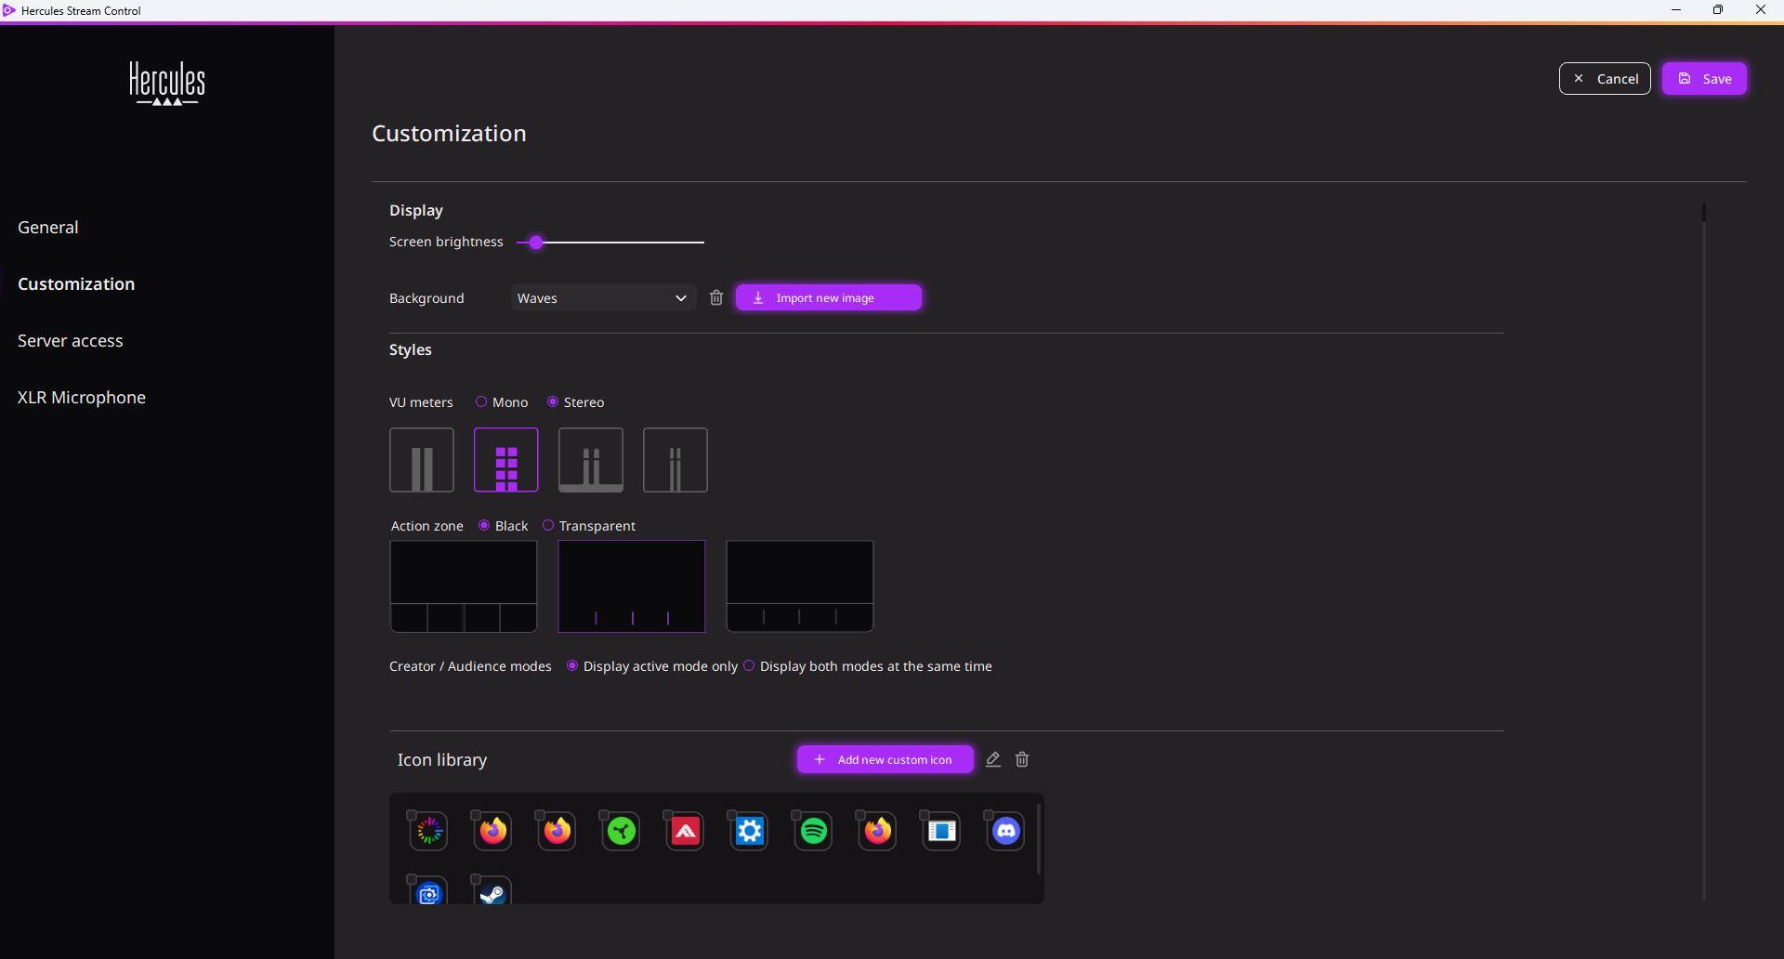
Task: Click the blue gear settings icon
Action: point(750,832)
